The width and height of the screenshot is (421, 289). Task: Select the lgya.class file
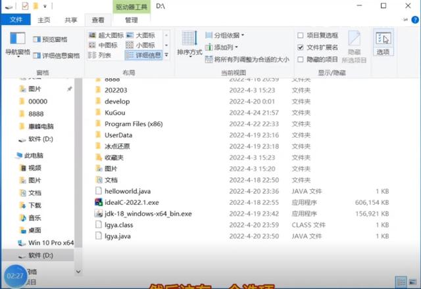tap(118, 225)
